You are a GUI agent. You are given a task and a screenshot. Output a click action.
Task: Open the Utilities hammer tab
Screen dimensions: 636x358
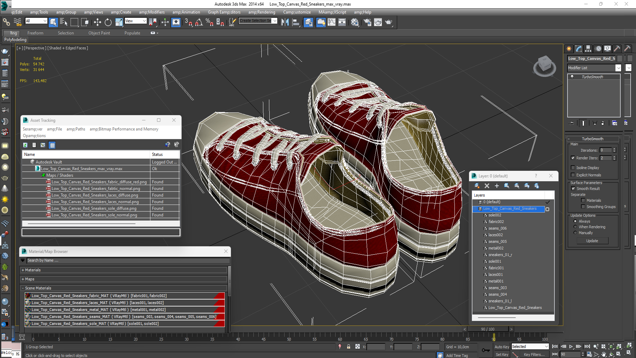click(617, 49)
